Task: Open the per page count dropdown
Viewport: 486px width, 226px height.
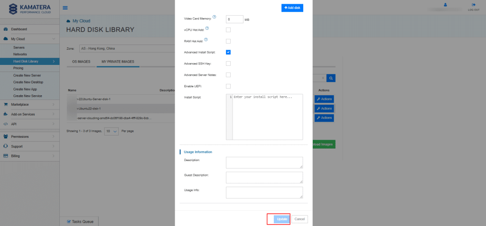Action: click(x=111, y=131)
